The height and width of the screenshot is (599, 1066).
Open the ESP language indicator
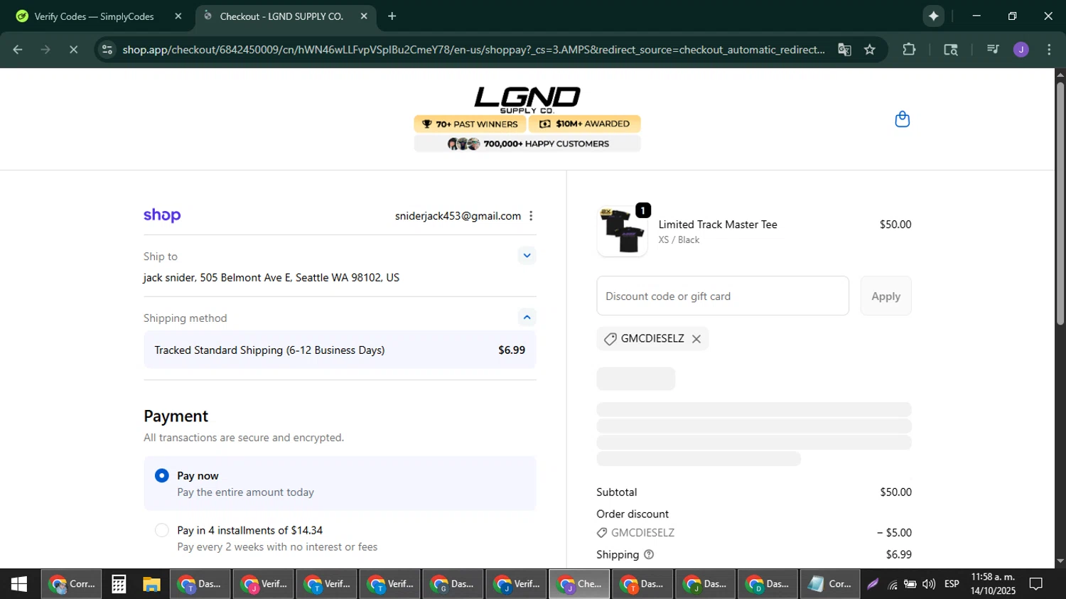pos(952,584)
